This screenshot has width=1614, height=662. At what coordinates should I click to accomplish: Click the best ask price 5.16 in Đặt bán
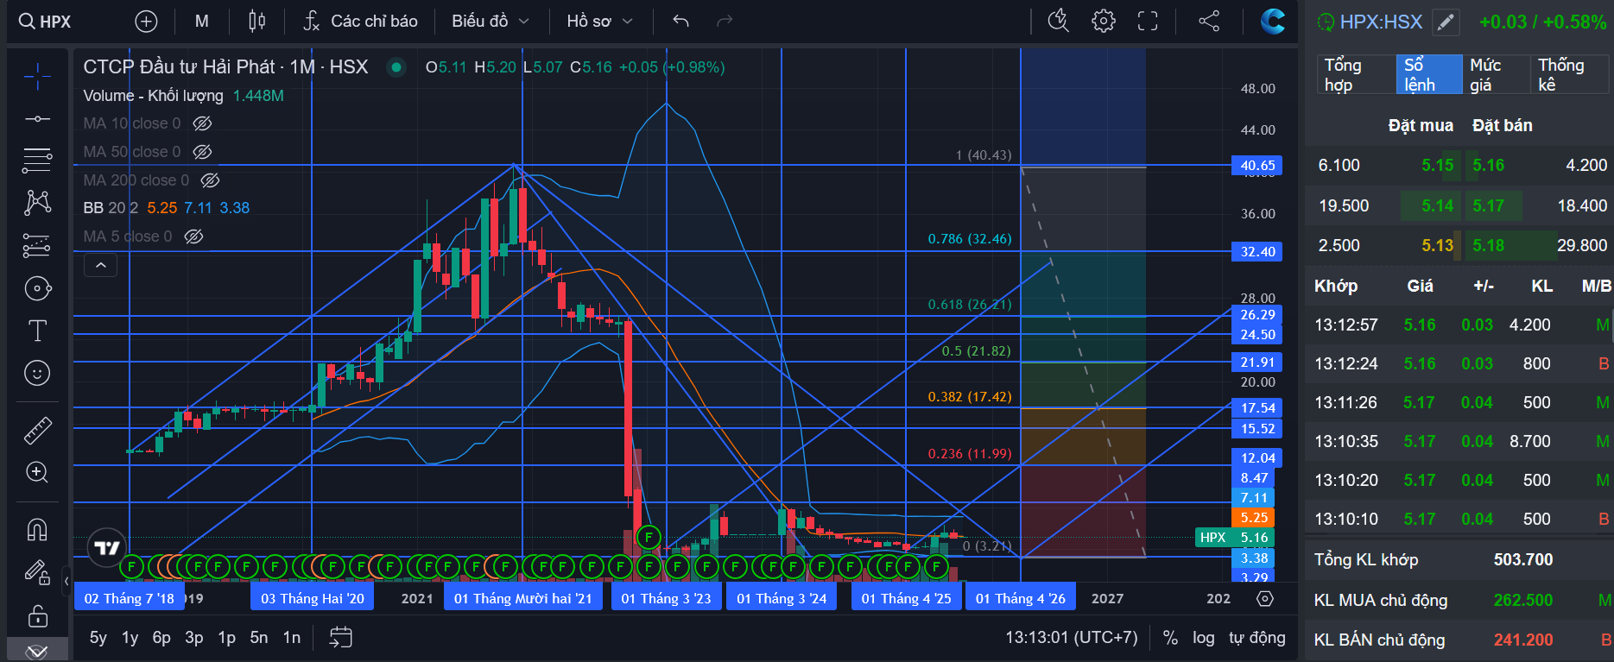pos(1488,165)
